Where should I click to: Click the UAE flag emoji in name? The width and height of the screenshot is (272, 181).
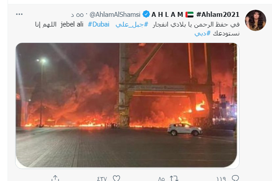(189, 15)
